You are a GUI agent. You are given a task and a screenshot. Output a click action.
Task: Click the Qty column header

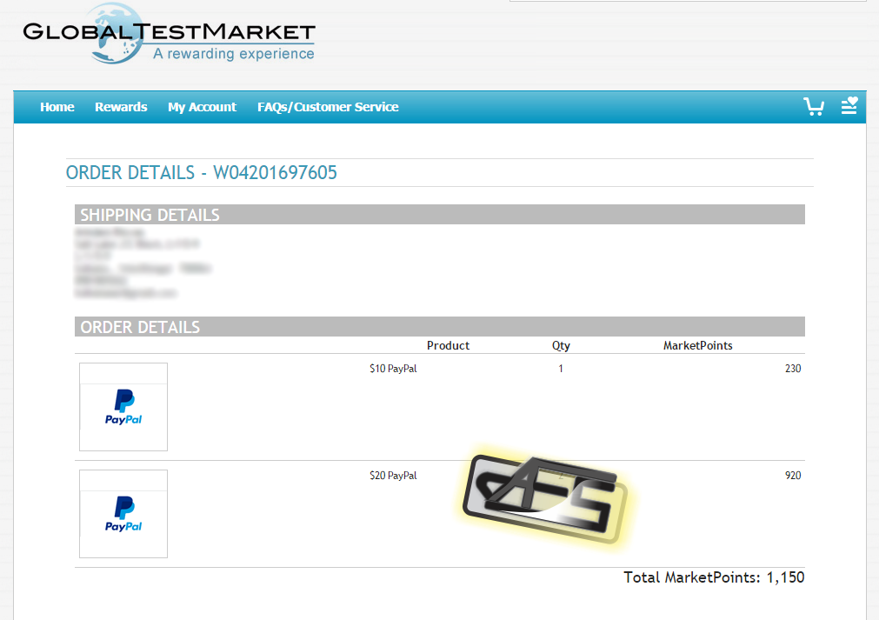[561, 345]
